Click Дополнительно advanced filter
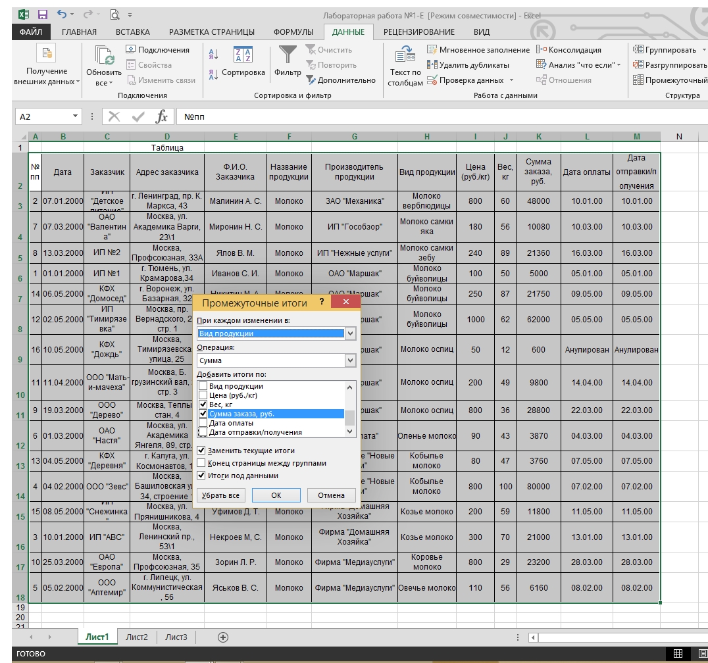 point(341,80)
